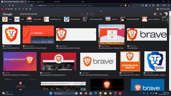Select the 'downloaded files' filter chip

[130, 19]
